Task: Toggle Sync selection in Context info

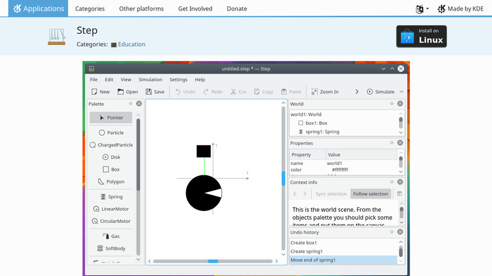Action: 331,194
